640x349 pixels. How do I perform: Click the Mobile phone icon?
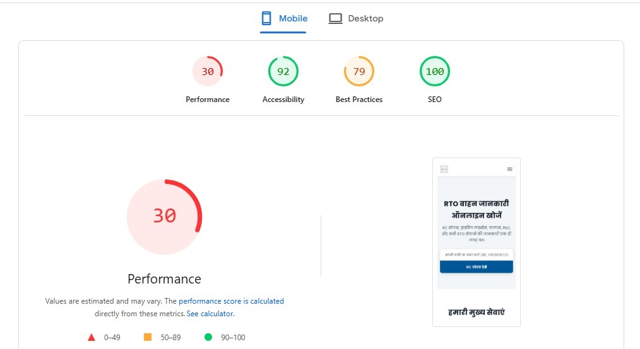coord(266,18)
